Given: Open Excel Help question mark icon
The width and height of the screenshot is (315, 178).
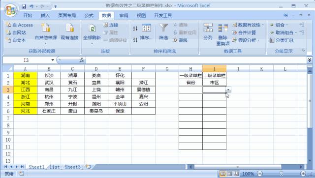Looking at the screenshot, I should coord(286,15).
